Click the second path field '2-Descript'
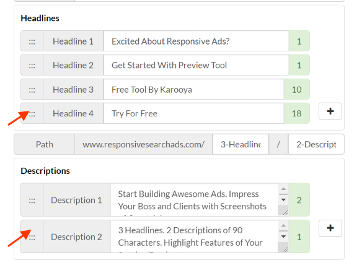The width and height of the screenshot is (362, 263). pyautogui.click(x=316, y=145)
